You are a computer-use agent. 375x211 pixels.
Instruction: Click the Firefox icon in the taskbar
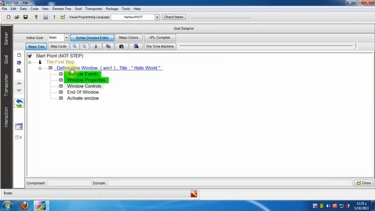coord(25,206)
